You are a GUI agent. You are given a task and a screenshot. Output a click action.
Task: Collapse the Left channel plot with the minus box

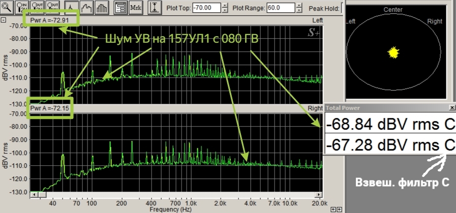click(3, 20)
